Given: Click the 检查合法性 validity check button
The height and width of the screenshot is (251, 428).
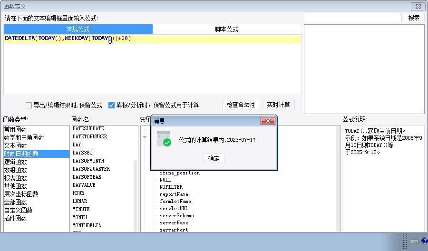Looking at the screenshot, I should (x=241, y=105).
